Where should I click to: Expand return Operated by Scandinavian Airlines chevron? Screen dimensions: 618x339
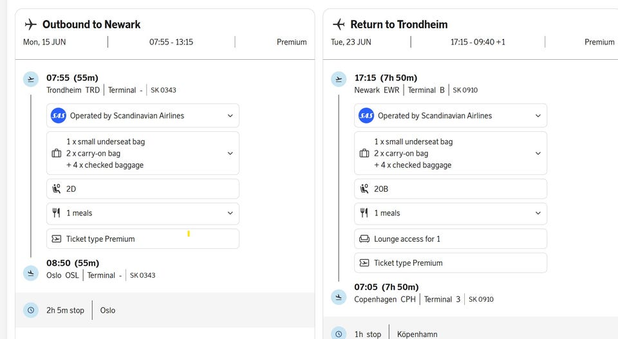point(538,116)
